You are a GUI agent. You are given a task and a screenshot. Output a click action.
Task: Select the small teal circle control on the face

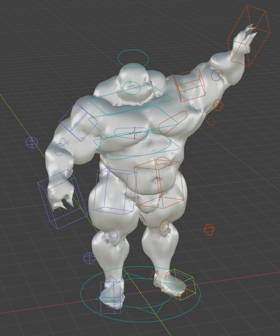point(132,88)
